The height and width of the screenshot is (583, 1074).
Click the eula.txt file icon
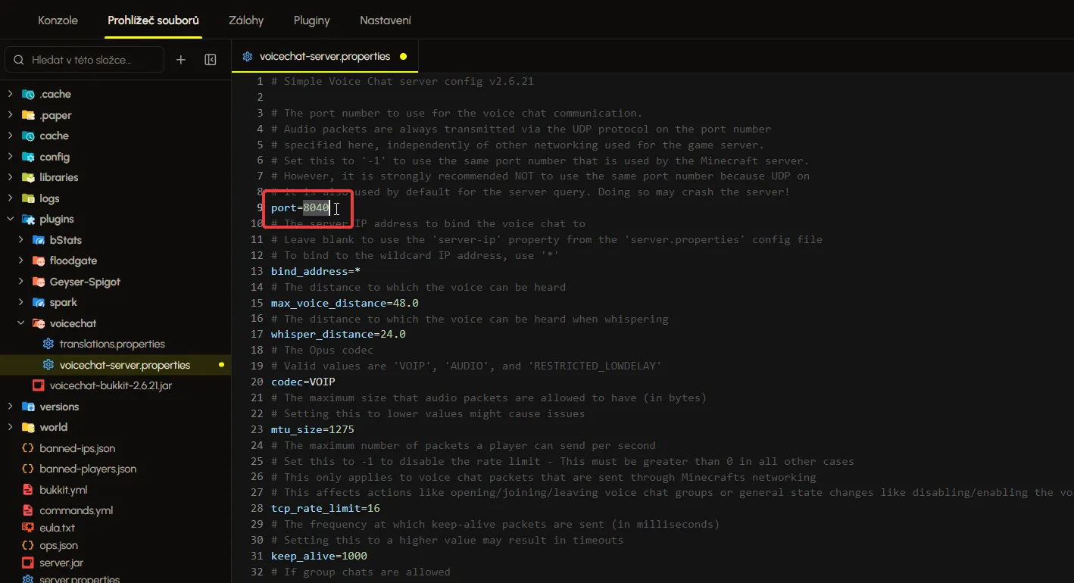(28, 528)
